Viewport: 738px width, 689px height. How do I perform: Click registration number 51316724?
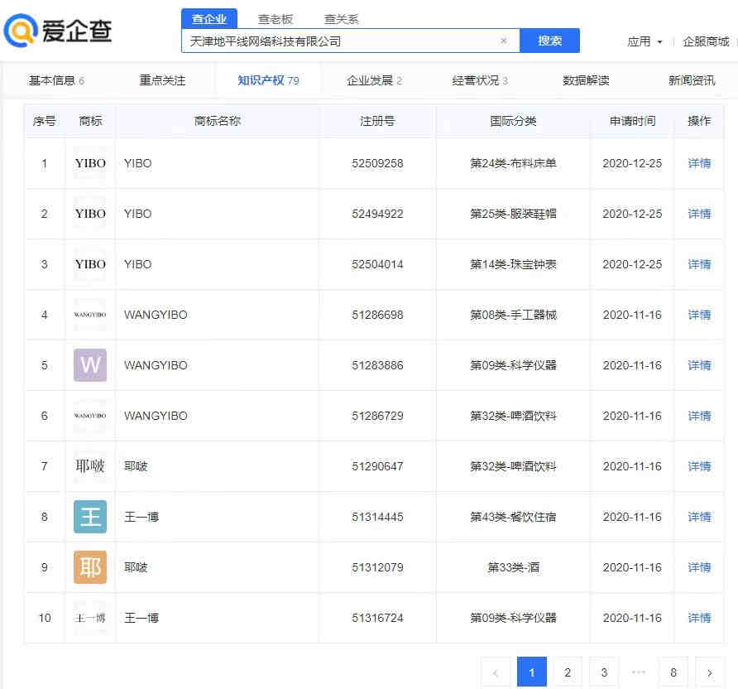pyautogui.click(x=377, y=618)
